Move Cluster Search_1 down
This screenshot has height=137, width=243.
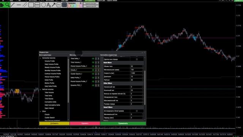point(96,74)
